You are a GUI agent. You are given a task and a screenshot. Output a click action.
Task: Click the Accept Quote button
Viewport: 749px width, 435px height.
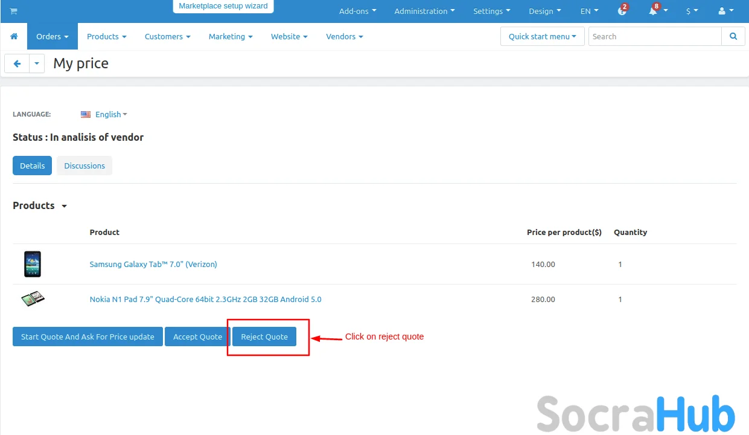click(x=197, y=337)
